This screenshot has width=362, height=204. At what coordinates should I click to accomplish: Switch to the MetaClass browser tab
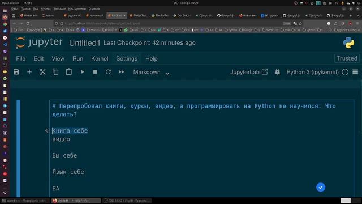tap(138, 15)
